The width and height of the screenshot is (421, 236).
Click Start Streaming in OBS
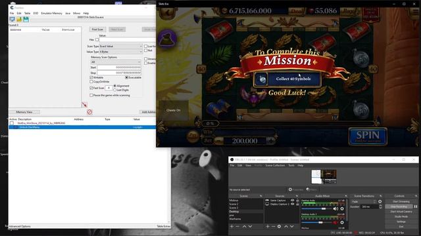click(401, 201)
